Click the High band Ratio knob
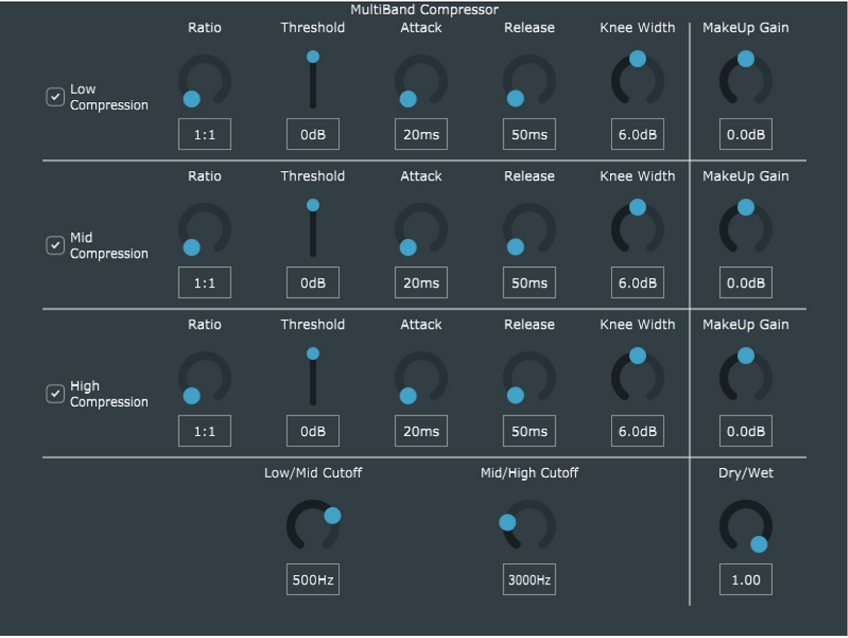 (x=204, y=378)
